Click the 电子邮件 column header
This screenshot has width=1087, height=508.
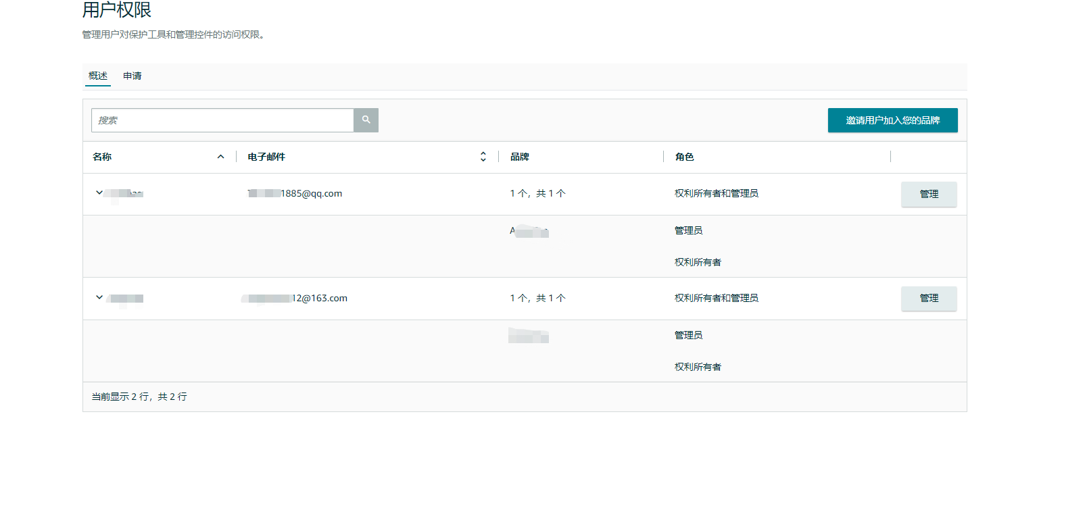coord(266,157)
